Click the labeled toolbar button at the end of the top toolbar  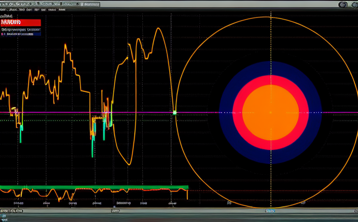[x=90, y=4]
